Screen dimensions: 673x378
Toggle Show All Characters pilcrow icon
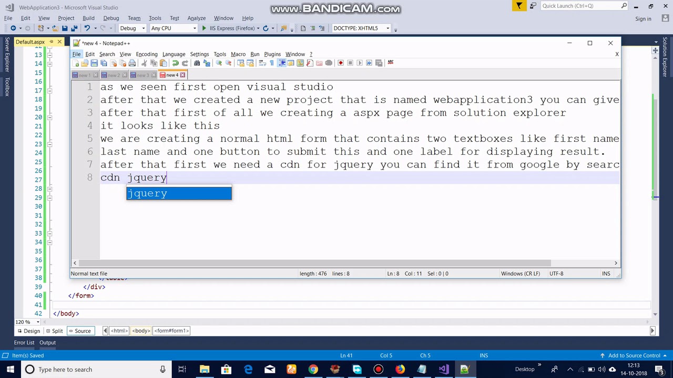coord(272,63)
